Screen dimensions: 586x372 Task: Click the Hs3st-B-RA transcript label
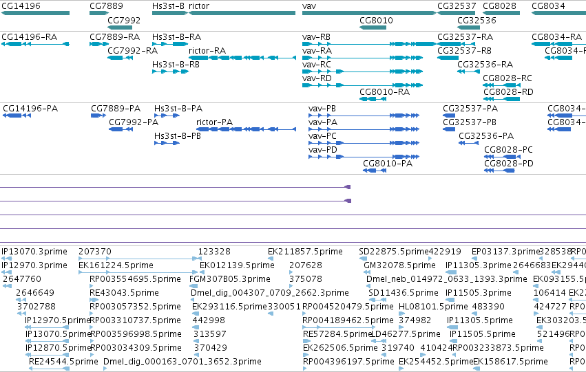[x=176, y=37]
